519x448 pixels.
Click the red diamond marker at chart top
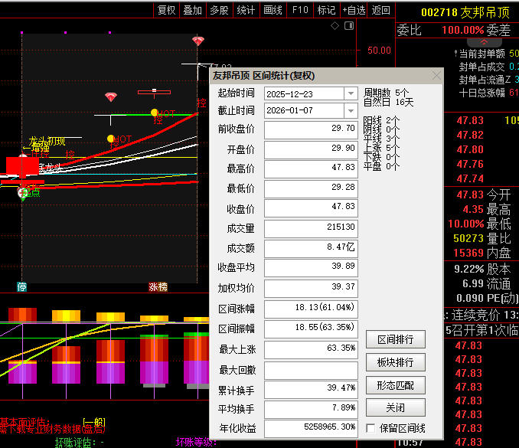(x=198, y=41)
